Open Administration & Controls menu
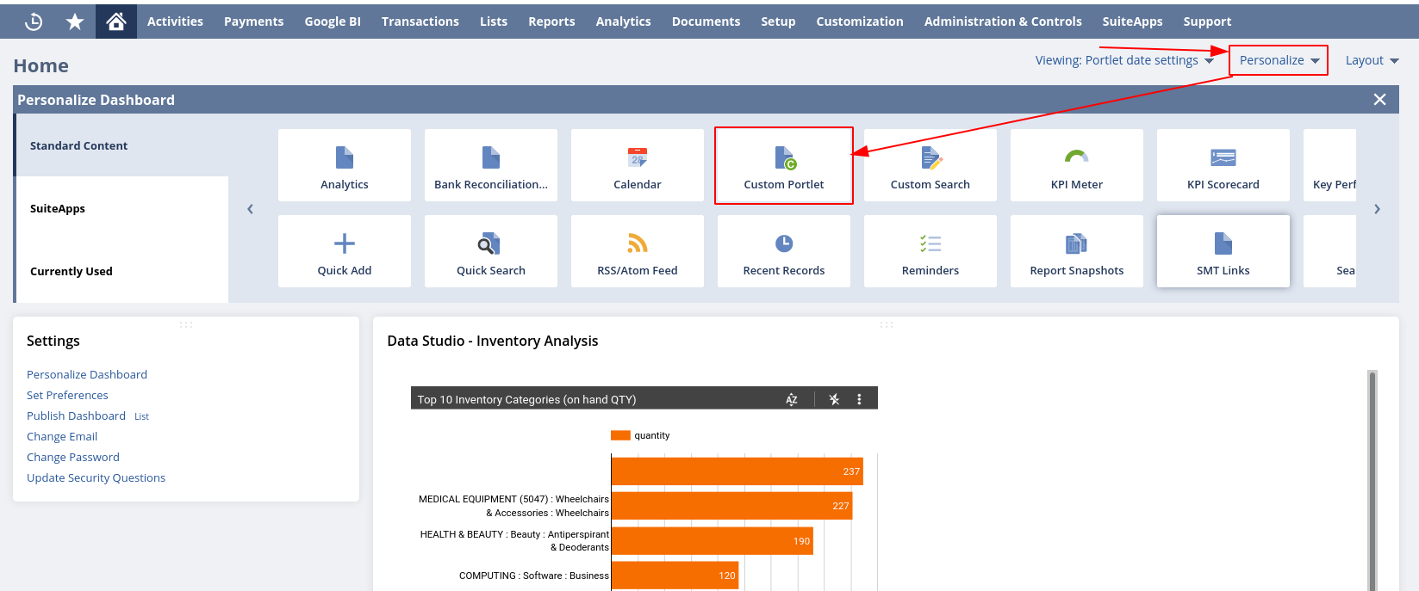The width and height of the screenshot is (1419, 591). [1003, 22]
